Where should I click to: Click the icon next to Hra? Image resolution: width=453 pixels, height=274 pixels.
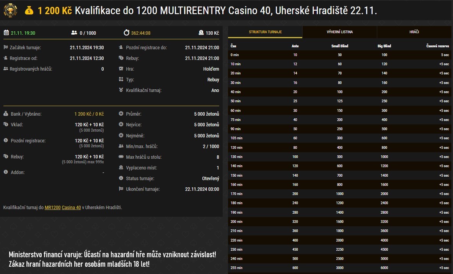tap(121, 69)
